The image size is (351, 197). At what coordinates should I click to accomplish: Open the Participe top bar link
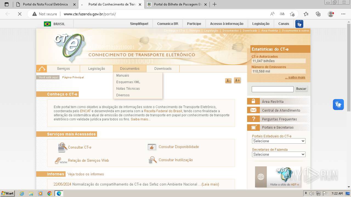[x=194, y=24]
